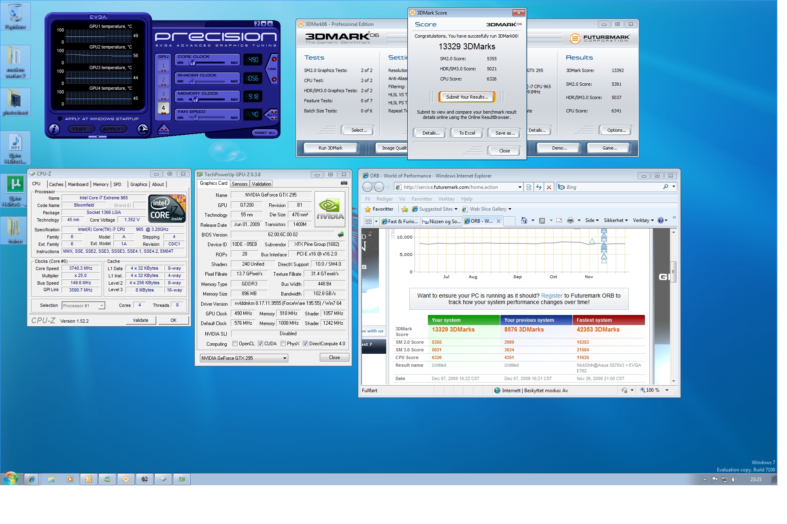This screenshot has width=787, height=524.
Task: Click the IE stop (red X) icon
Action: [549, 187]
